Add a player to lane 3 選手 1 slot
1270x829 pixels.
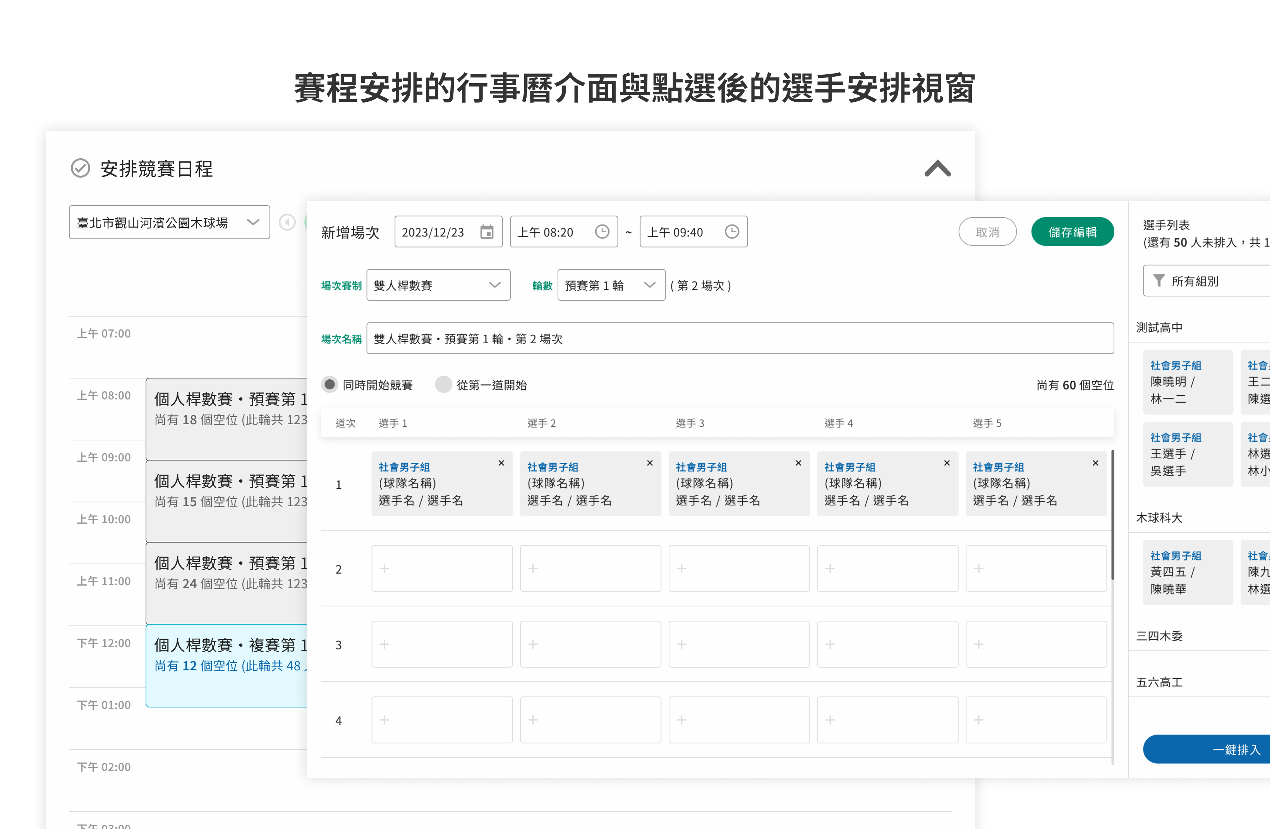click(x=442, y=644)
